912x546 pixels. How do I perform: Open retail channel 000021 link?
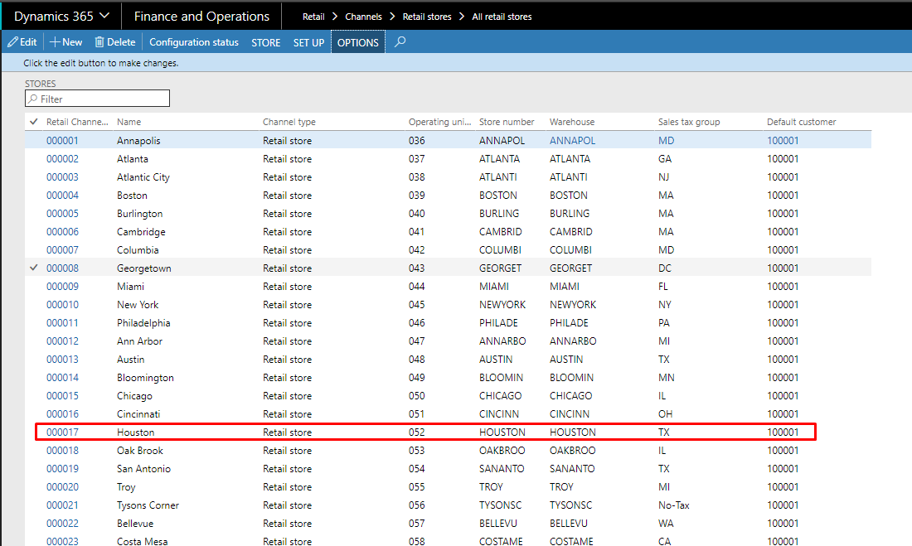(x=62, y=505)
